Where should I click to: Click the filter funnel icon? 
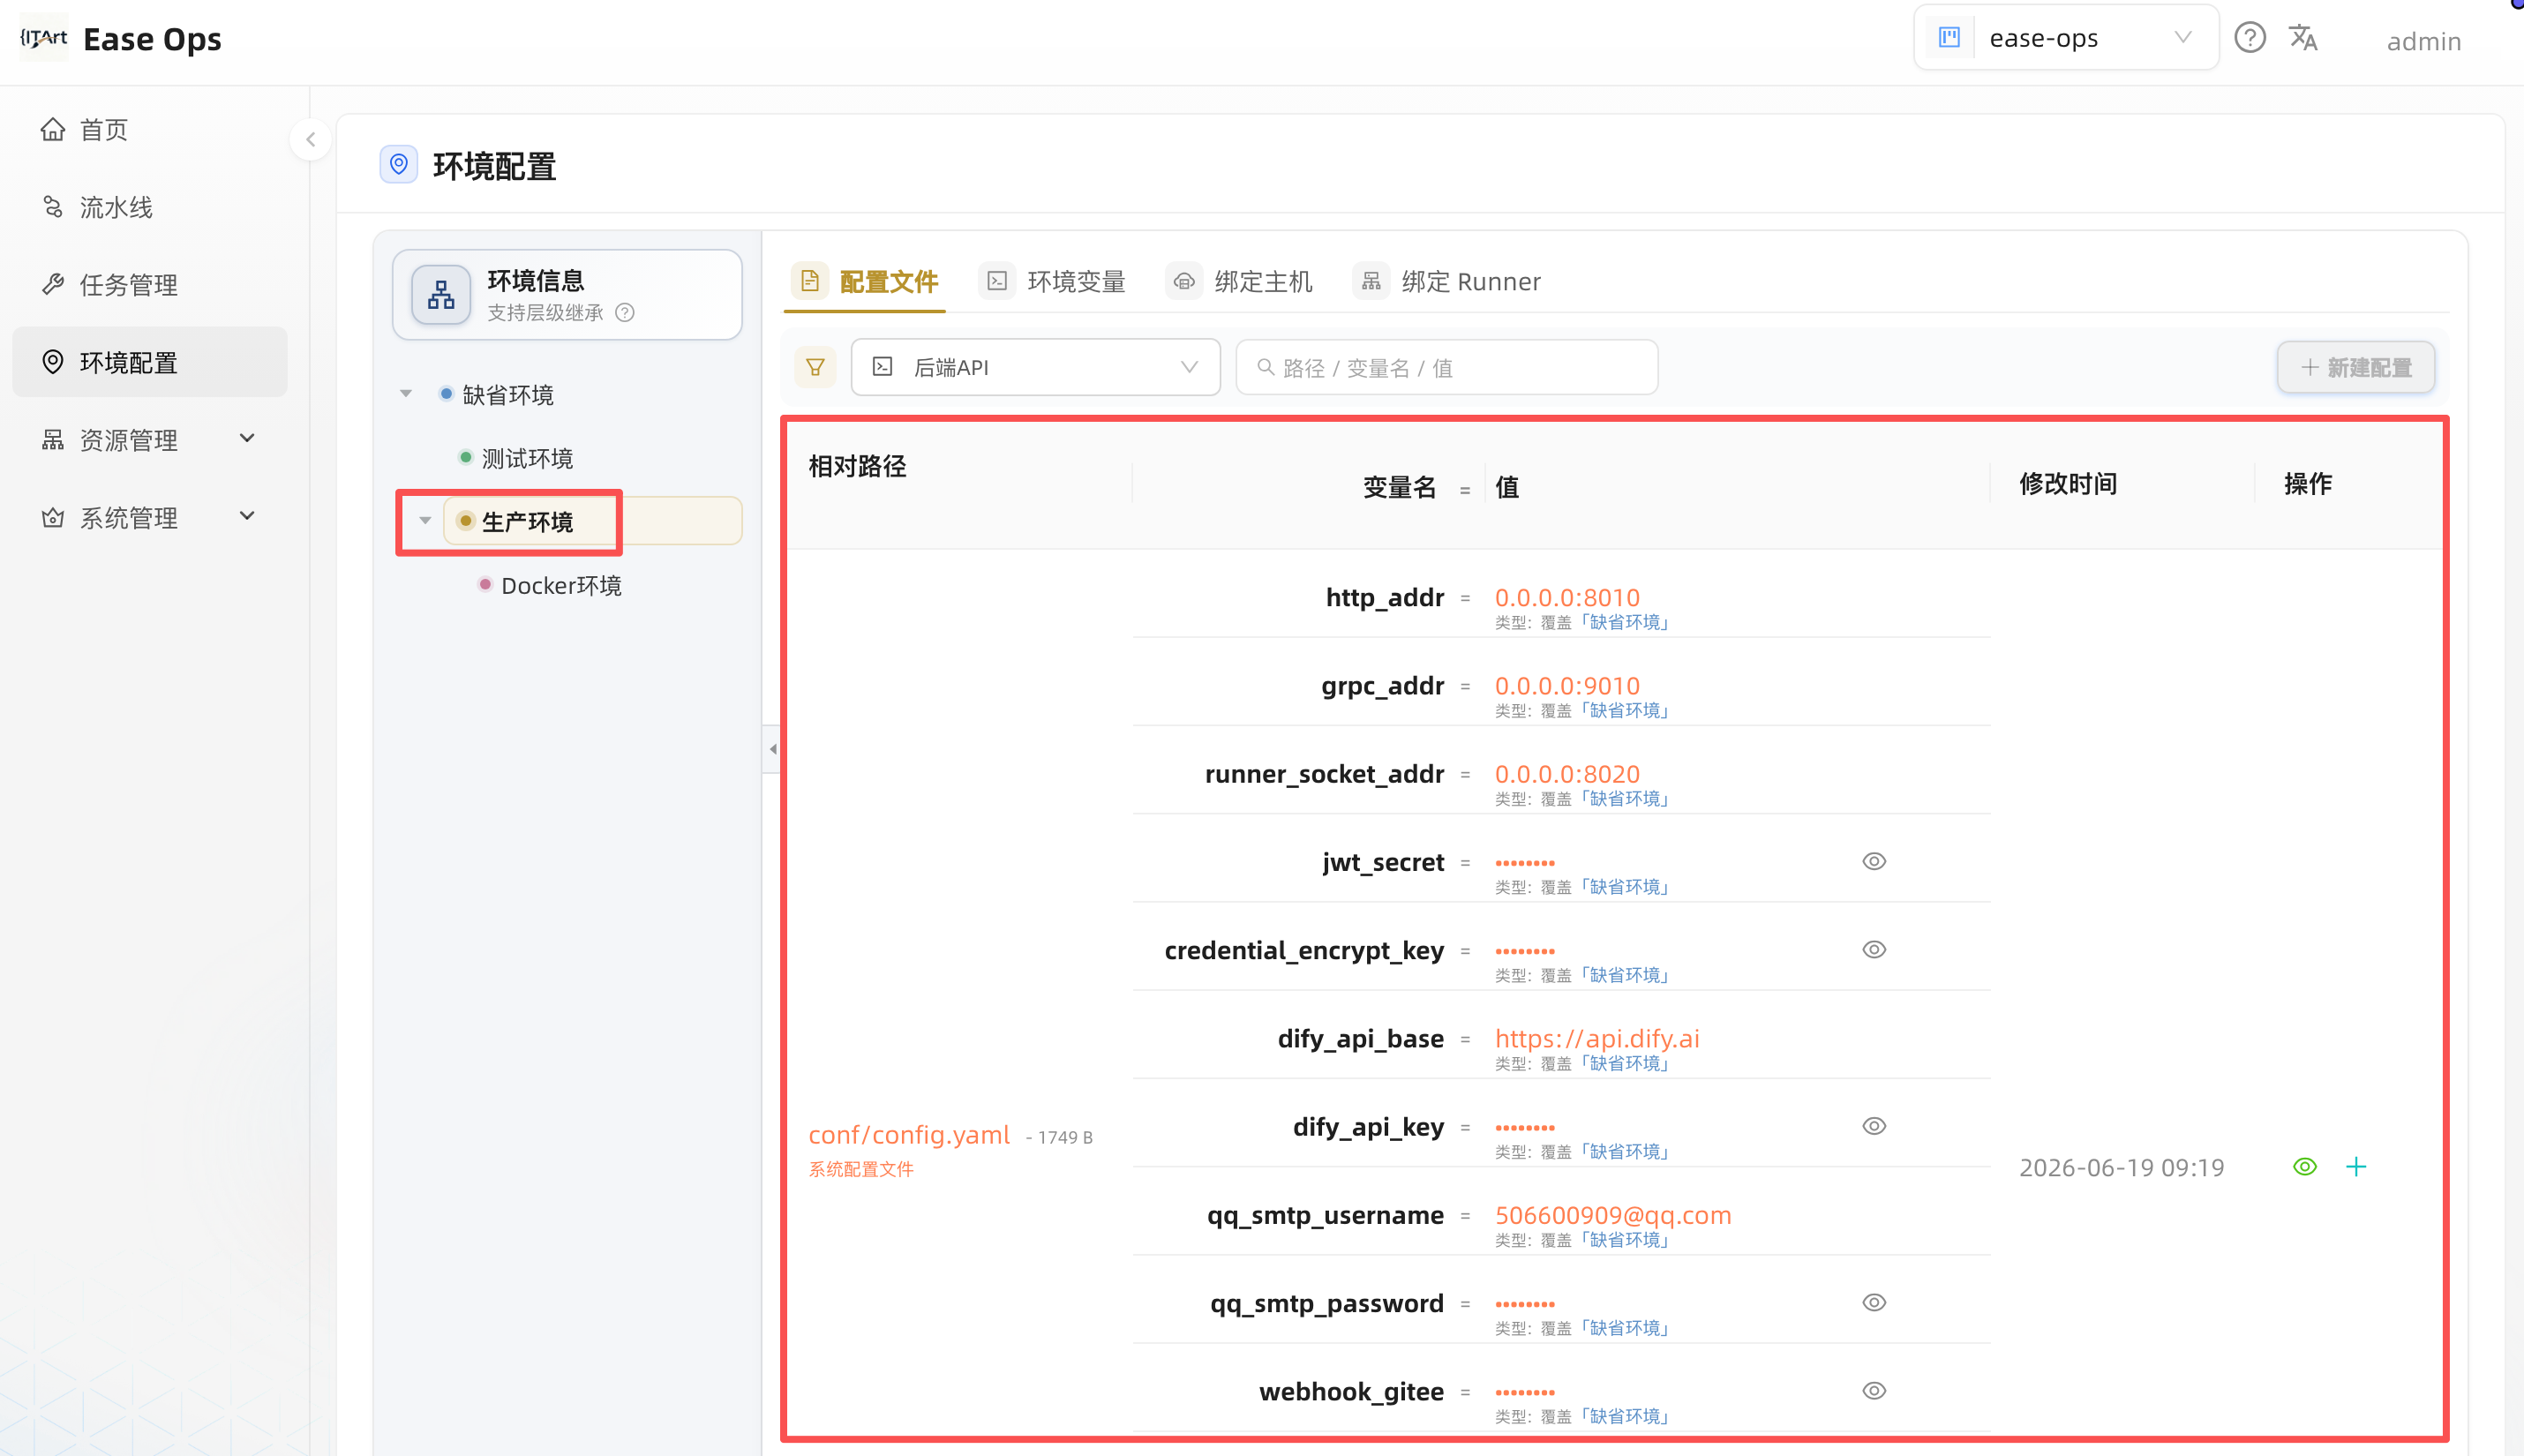point(815,367)
